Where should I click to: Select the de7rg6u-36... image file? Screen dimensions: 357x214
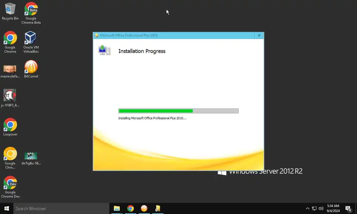(x=31, y=159)
